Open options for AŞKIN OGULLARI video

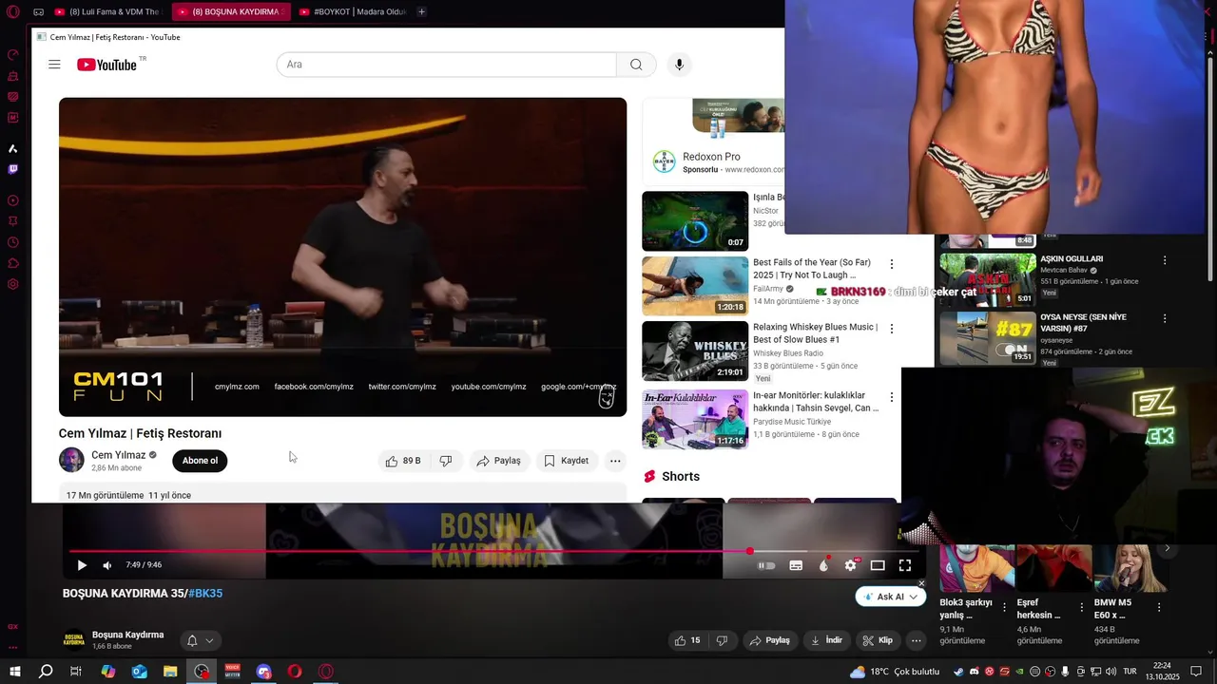coord(1165,259)
